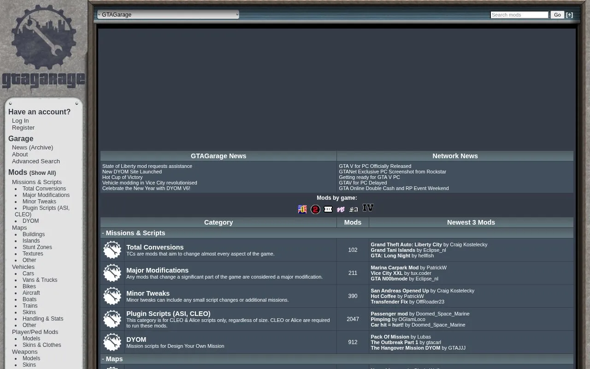
Task: Open the 'San Andreas Opened Up' mod
Action: point(400,291)
